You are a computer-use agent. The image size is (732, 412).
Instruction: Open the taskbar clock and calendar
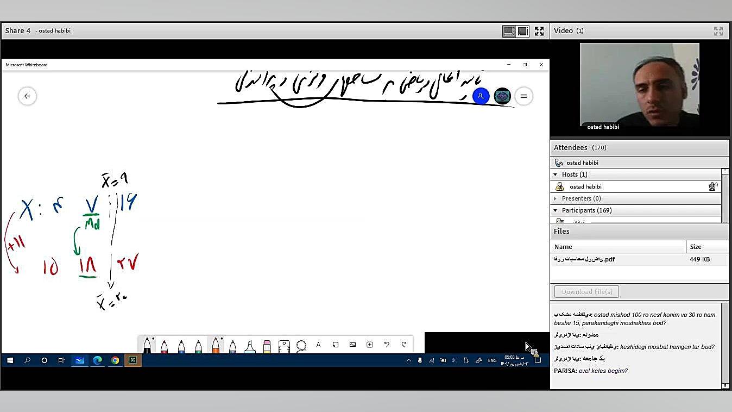coord(514,360)
